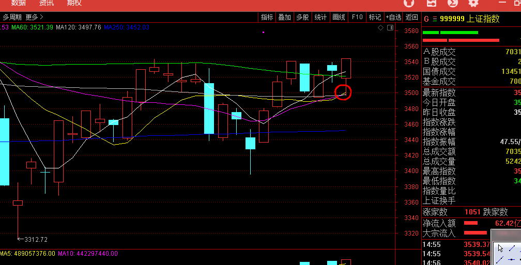Select the A股成交 row
521x265 pixels.
pos(472,52)
